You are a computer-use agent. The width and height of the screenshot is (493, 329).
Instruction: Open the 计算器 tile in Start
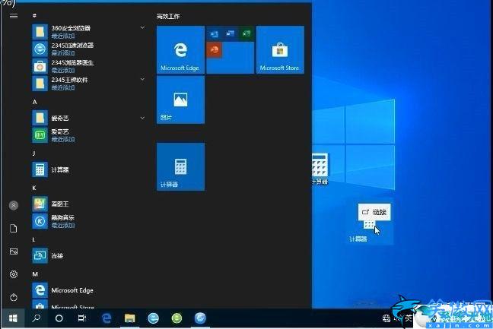(180, 166)
